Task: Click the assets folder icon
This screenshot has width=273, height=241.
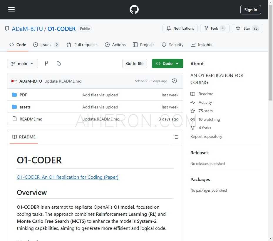Action: 14,107
